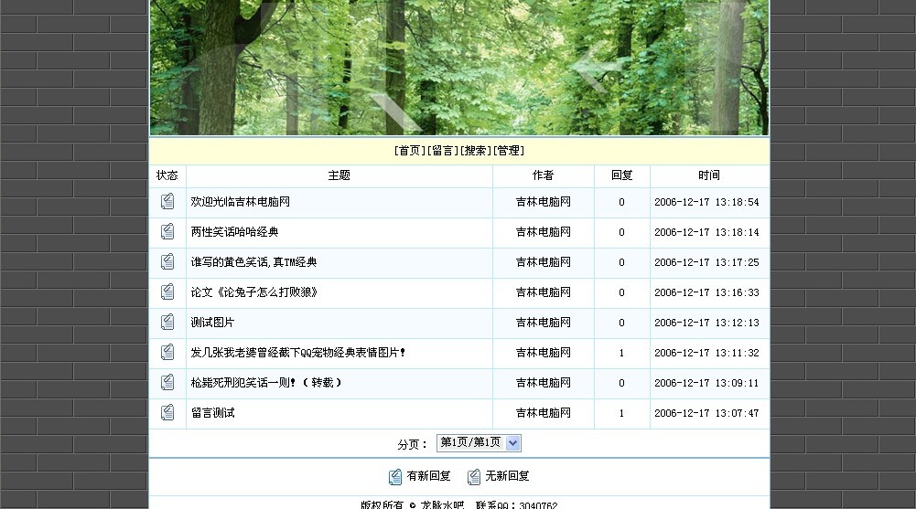Viewport: 916px width, 509px height.
Task: Open [管理] in navigation bar
Action: point(508,151)
